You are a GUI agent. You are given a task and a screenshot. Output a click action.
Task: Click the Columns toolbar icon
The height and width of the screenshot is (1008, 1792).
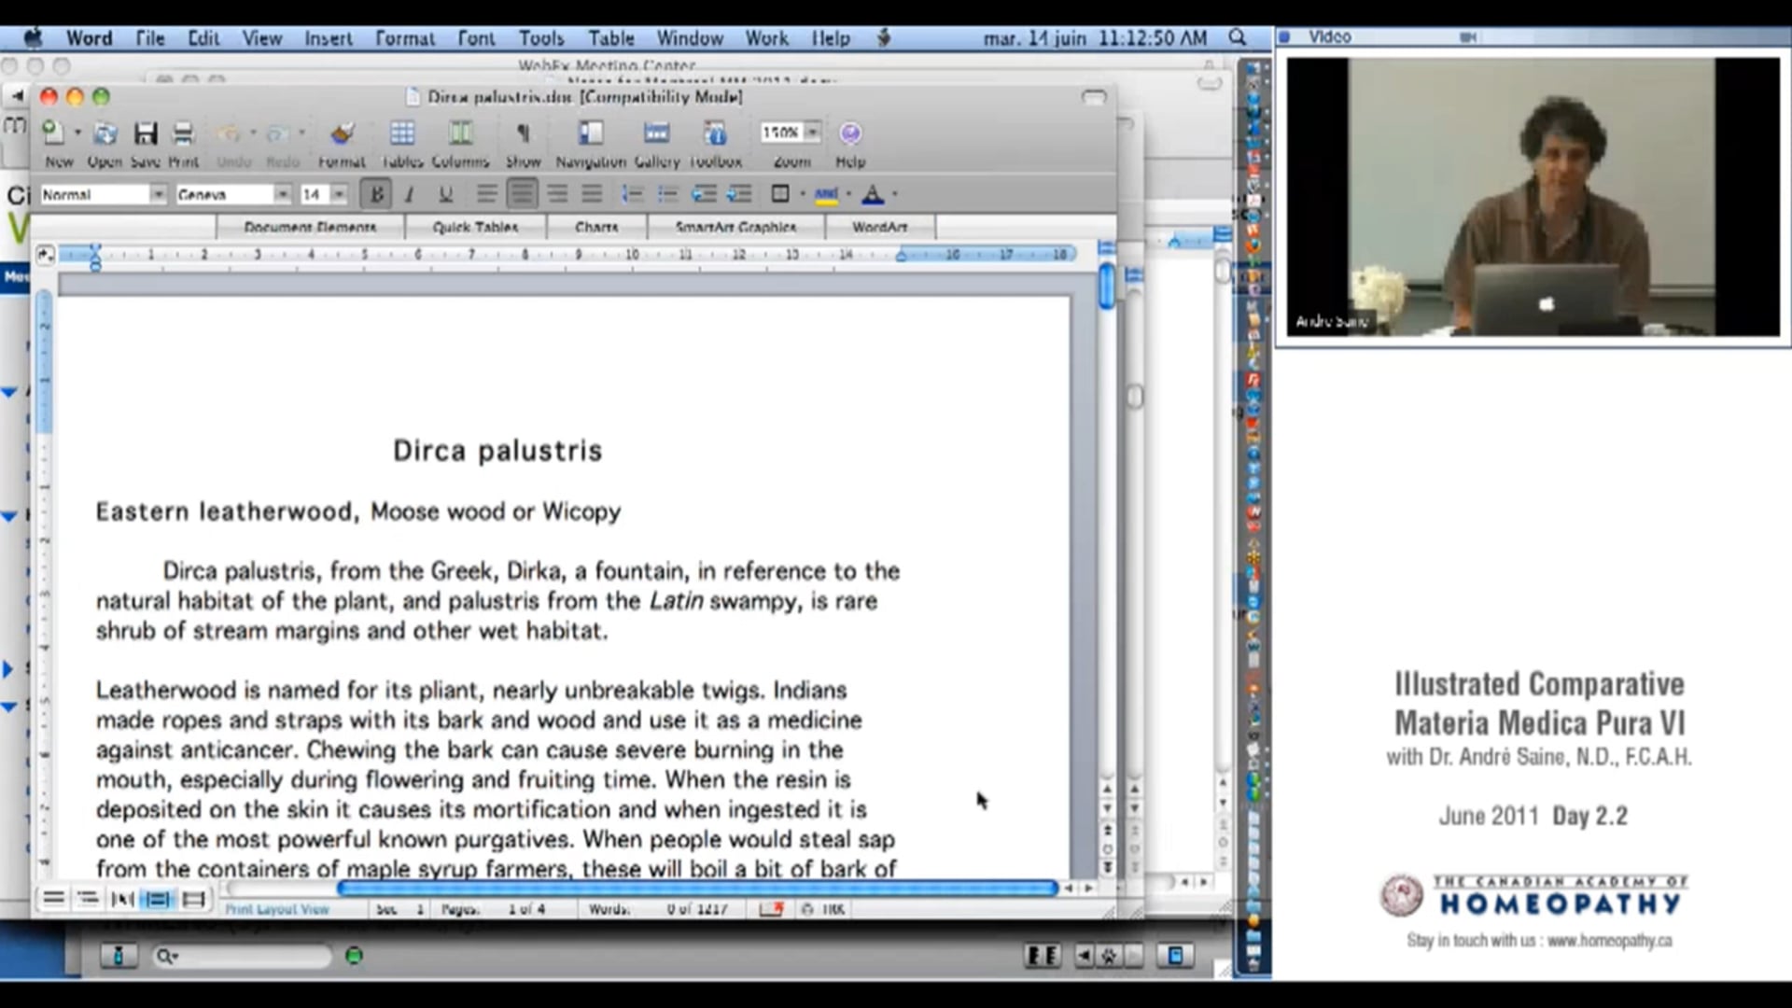(460, 133)
